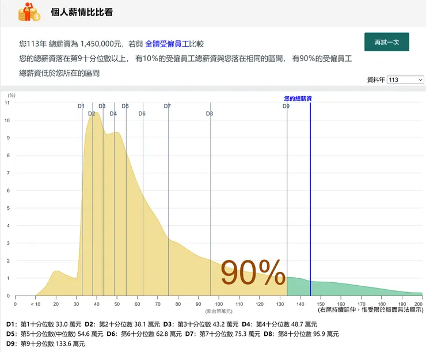Click the large 90% chart label

253,272
